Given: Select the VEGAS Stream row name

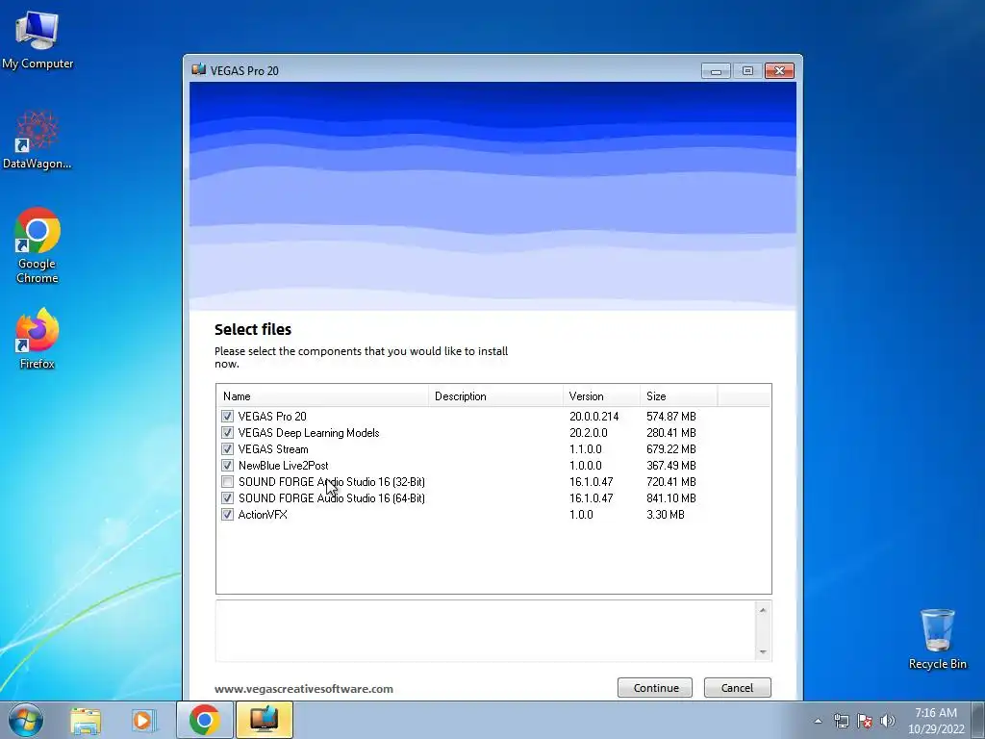Looking at the screenshot, I should tap(273, 449).
